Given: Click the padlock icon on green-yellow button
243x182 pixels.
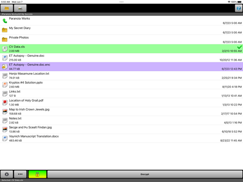Looking at the screenshot, I should [37, 174].
